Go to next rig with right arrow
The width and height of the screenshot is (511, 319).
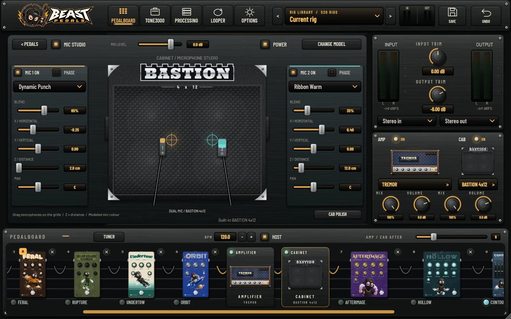390,16
